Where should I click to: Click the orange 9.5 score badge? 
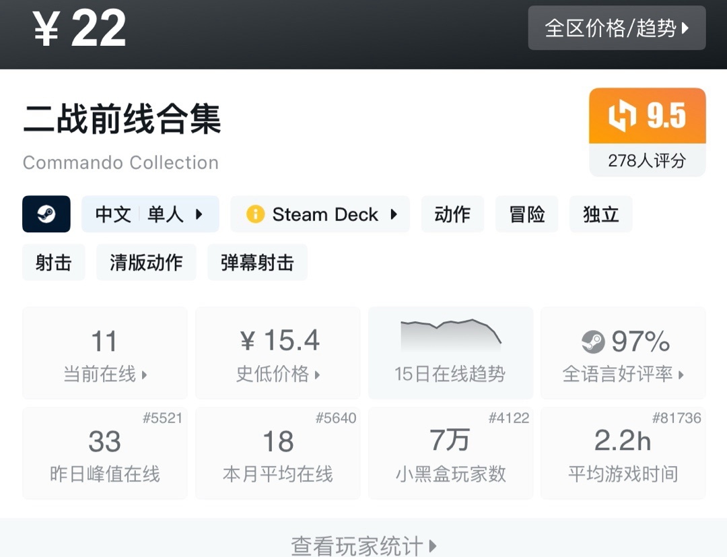[x=647, y=116]
